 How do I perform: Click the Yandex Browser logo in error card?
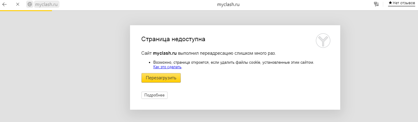323,41
